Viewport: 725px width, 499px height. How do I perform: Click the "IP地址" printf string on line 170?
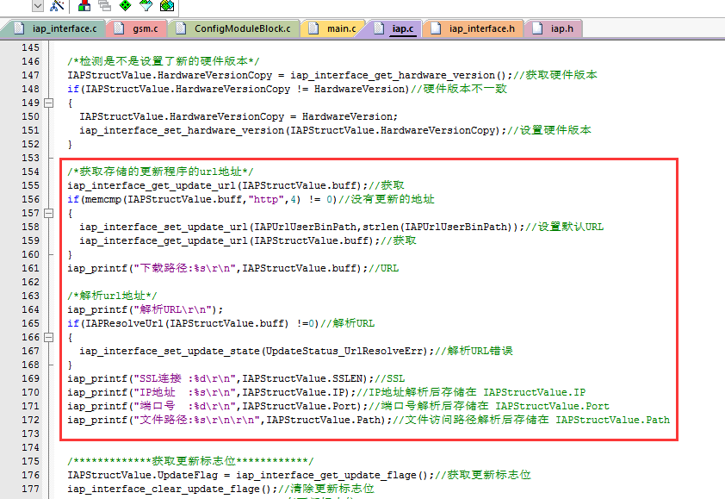pos(184,392)
